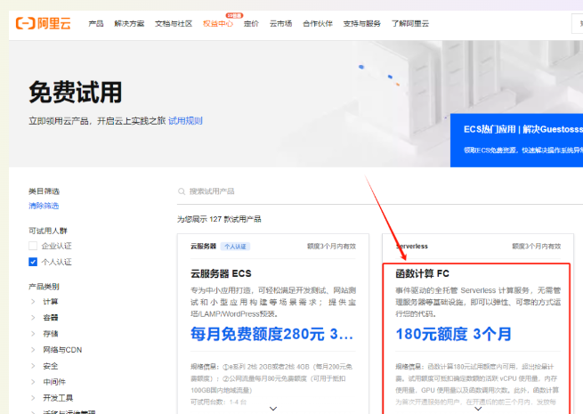Go to the 权益中心 menu item
Viewport: 583px width, 414px height.
218,24
